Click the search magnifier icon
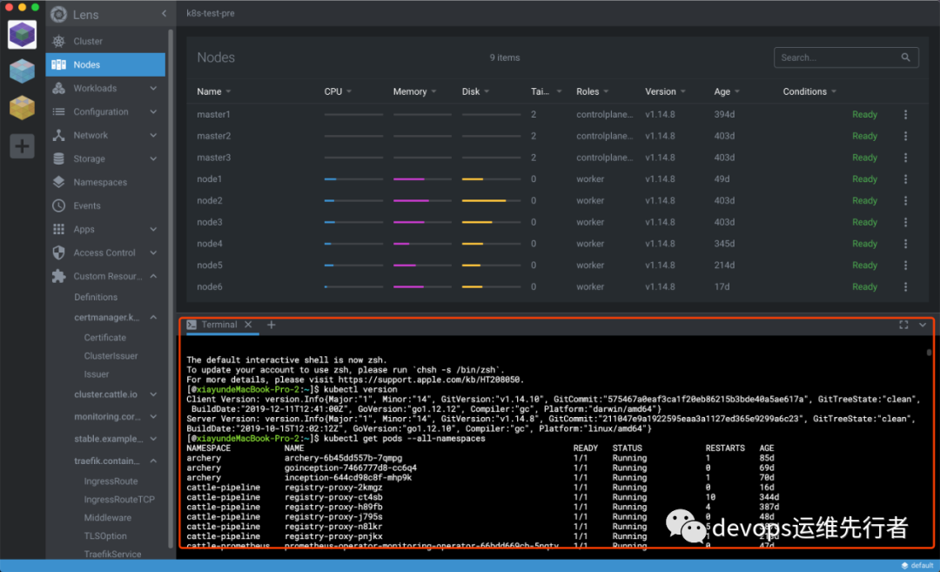 (905, 57)
